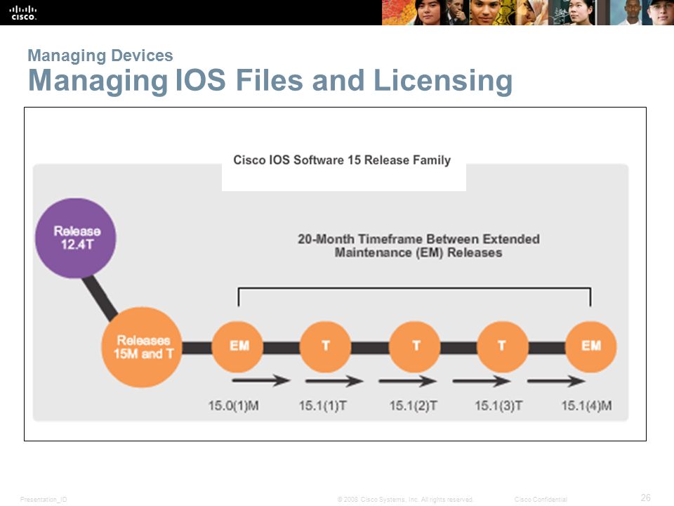Click the last EM circle above 15.1(4)M
This screenshot has height=506, width=674.
pyautogui.click(x=591, y=346)
